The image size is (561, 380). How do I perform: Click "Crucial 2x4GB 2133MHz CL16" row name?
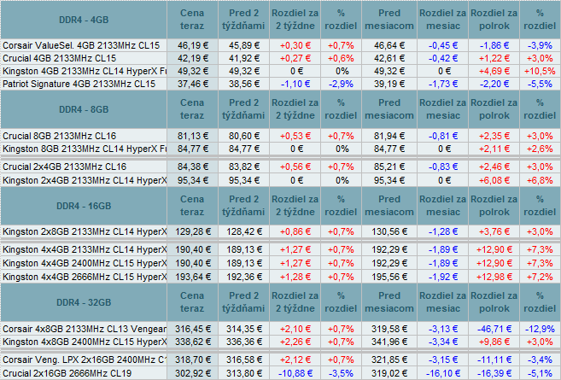pos(64,167)
